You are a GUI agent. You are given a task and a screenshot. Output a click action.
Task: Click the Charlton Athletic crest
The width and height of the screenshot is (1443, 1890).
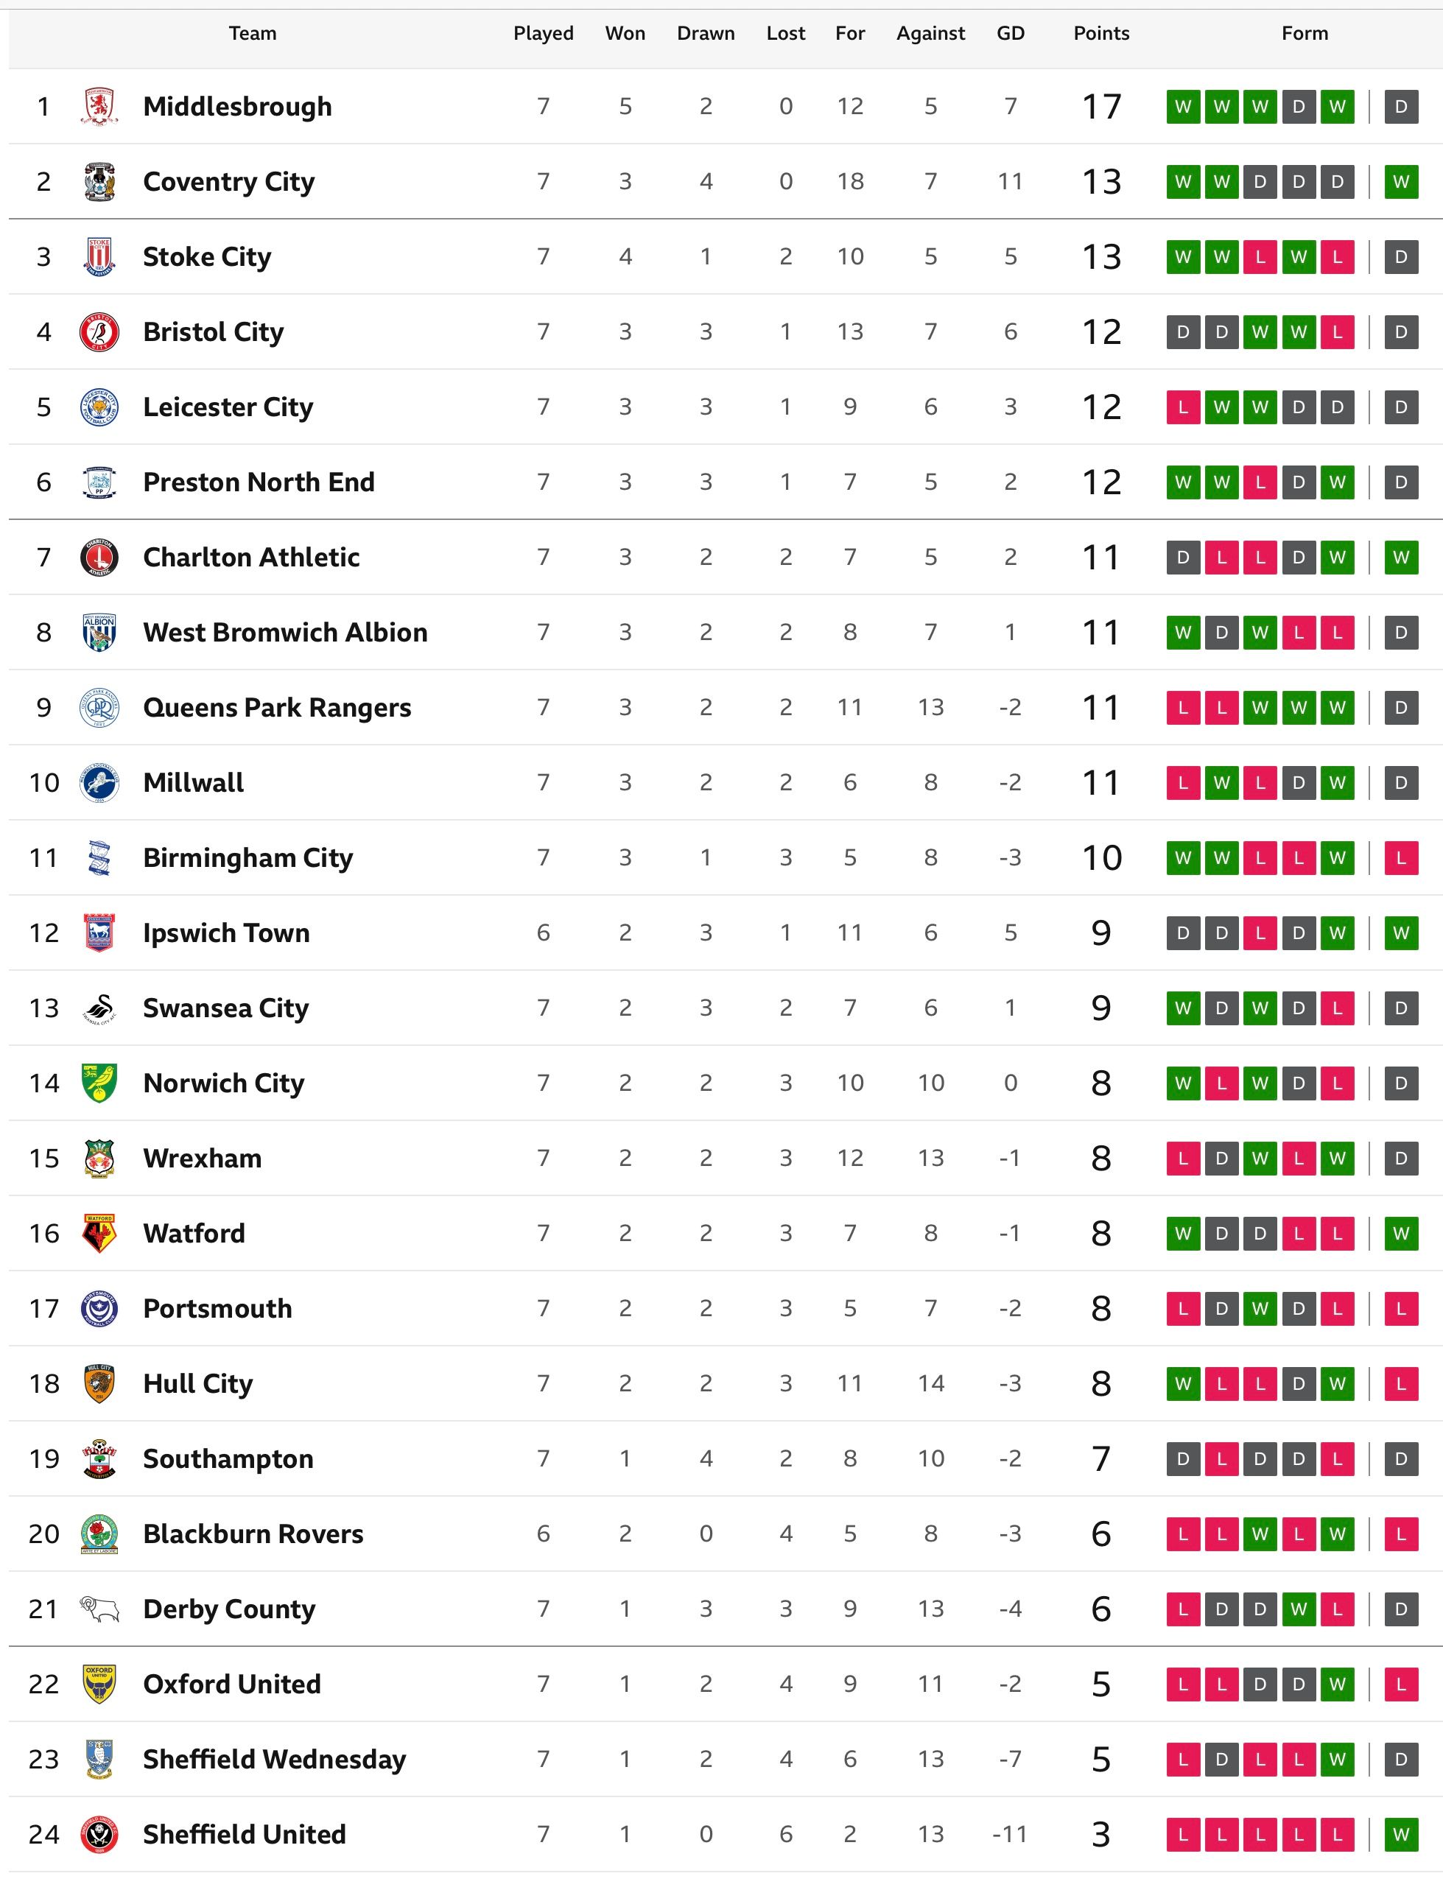(99, 558)
